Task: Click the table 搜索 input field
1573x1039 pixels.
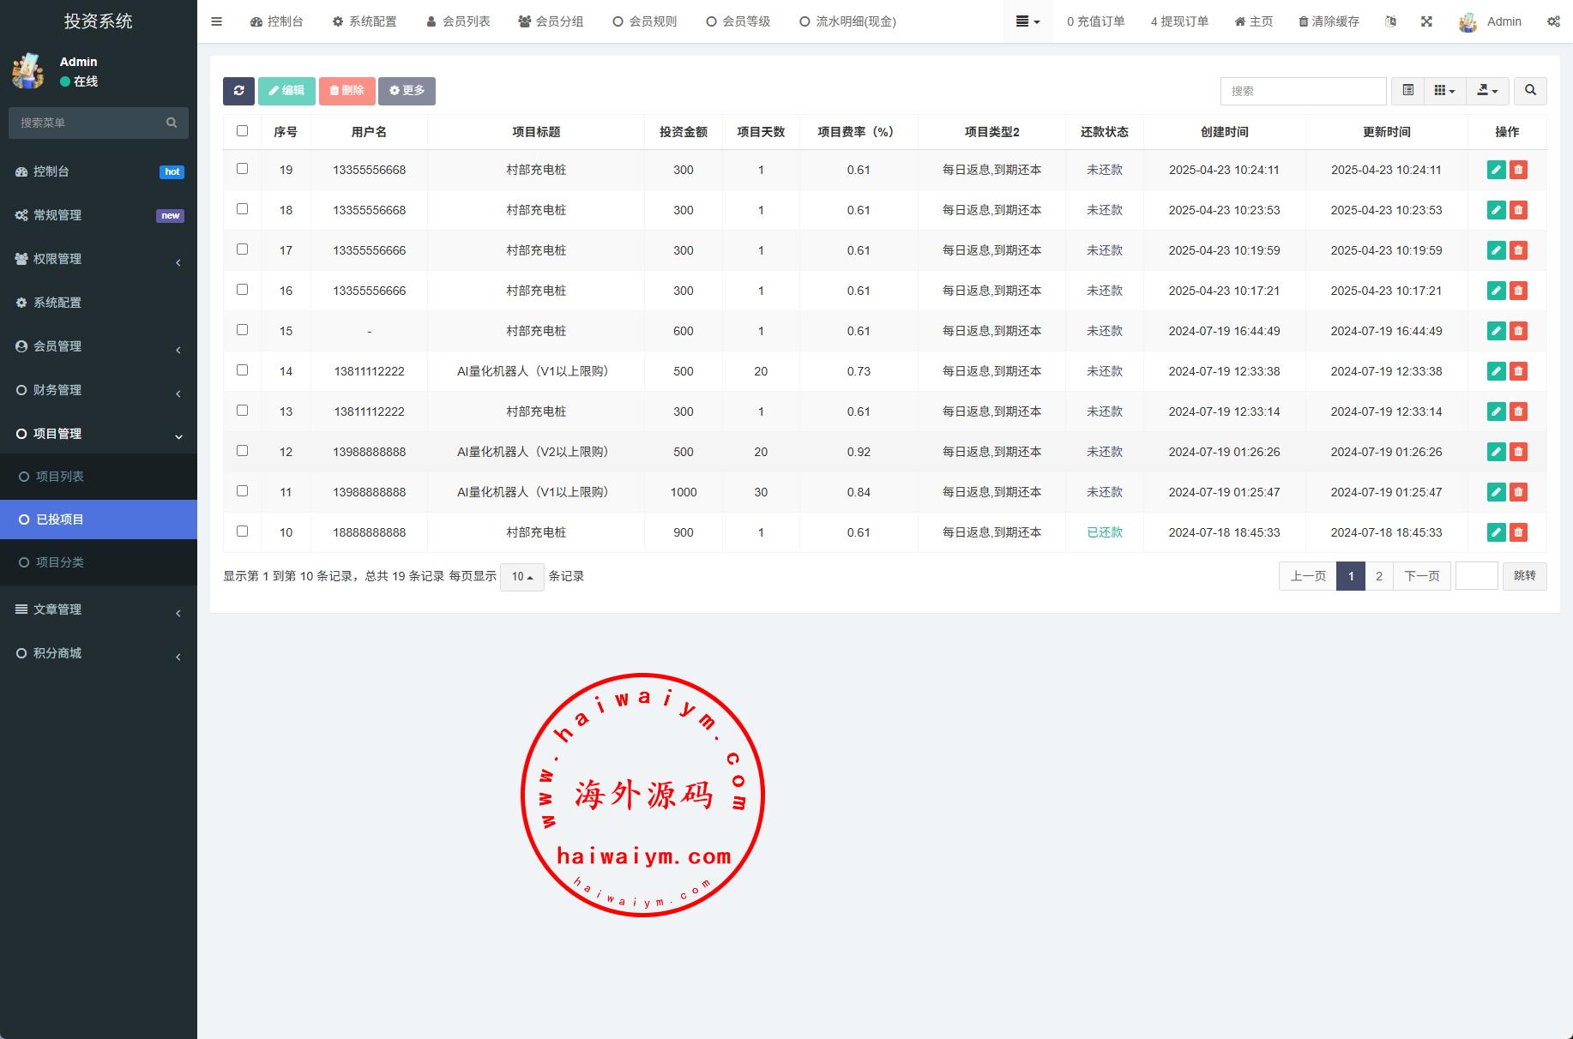Action: click(1302, 91)
